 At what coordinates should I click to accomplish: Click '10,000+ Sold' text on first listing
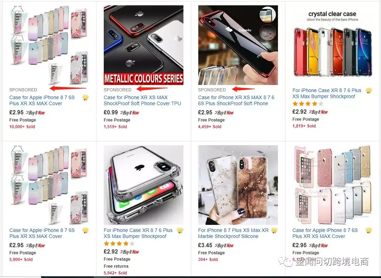pyautogui.click(x=22, y=127)
